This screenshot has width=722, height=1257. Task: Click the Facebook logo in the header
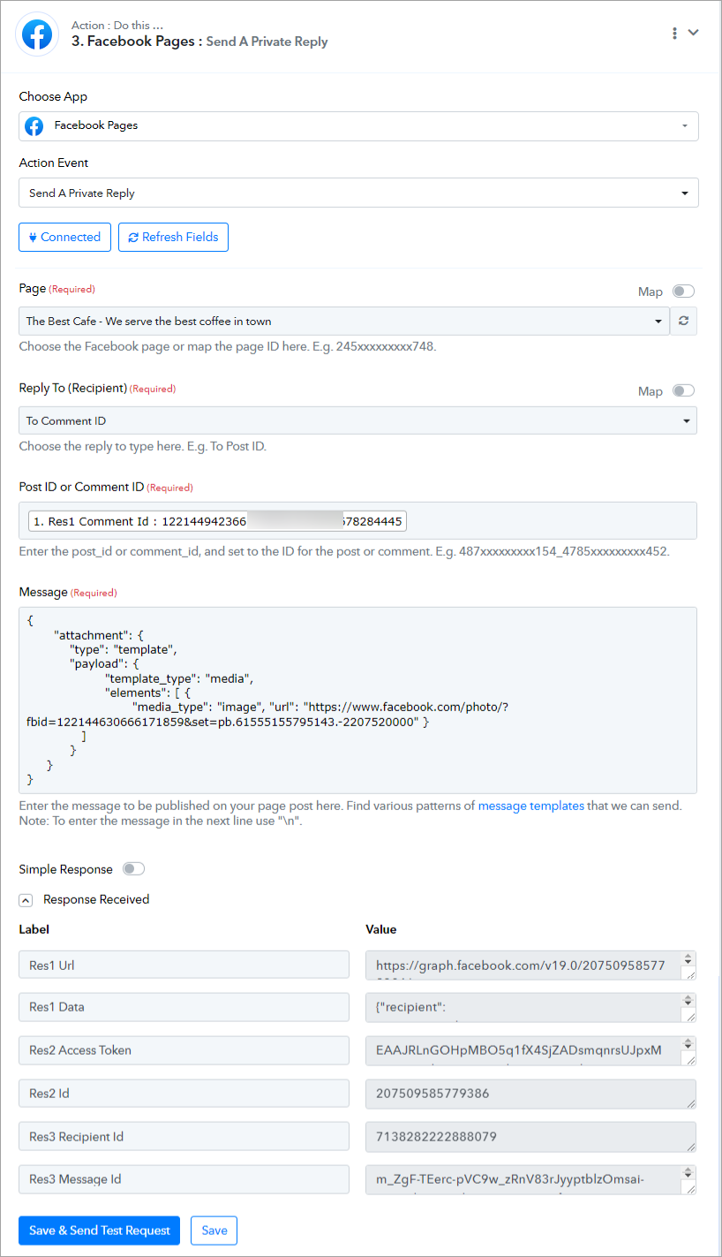coord(36,36)
